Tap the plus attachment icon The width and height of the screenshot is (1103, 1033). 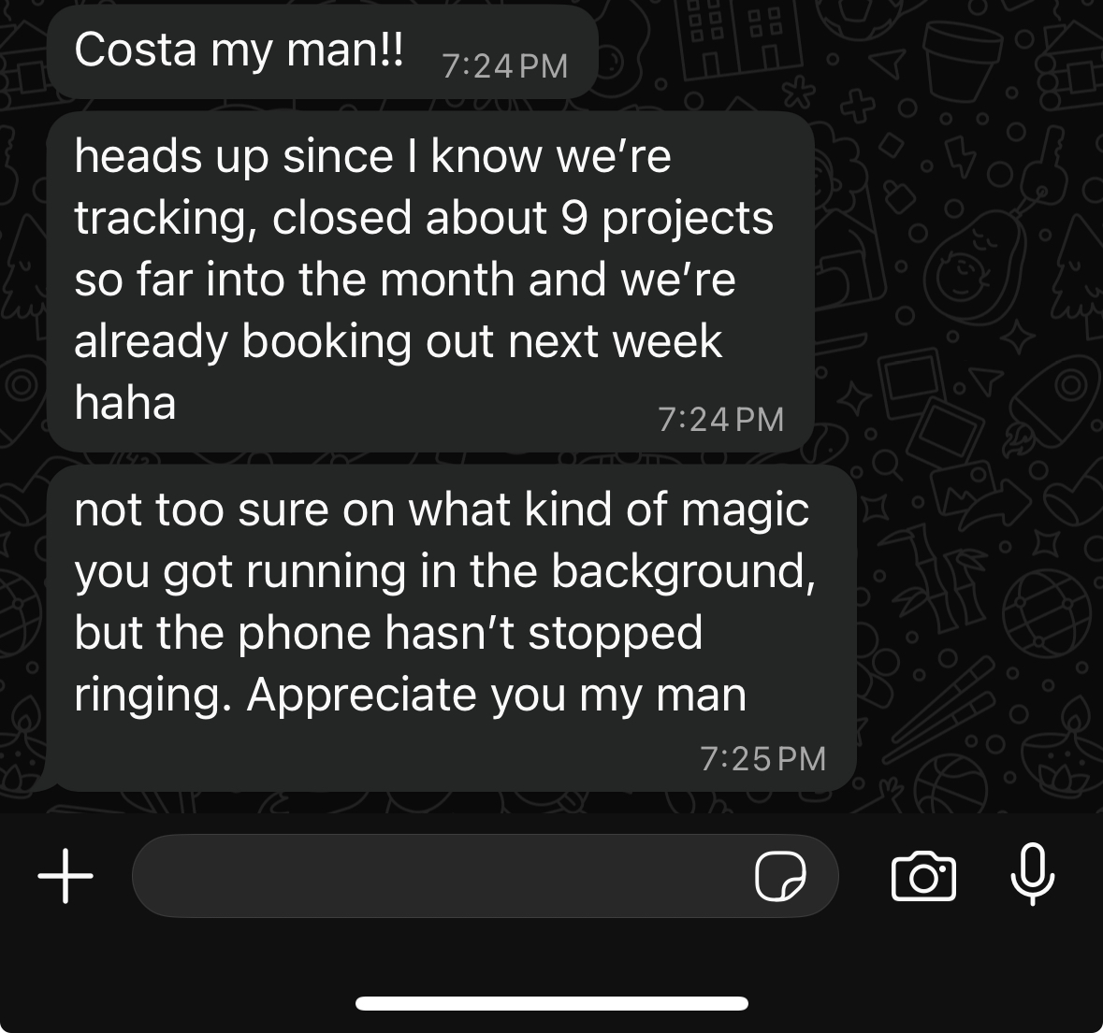65,876
